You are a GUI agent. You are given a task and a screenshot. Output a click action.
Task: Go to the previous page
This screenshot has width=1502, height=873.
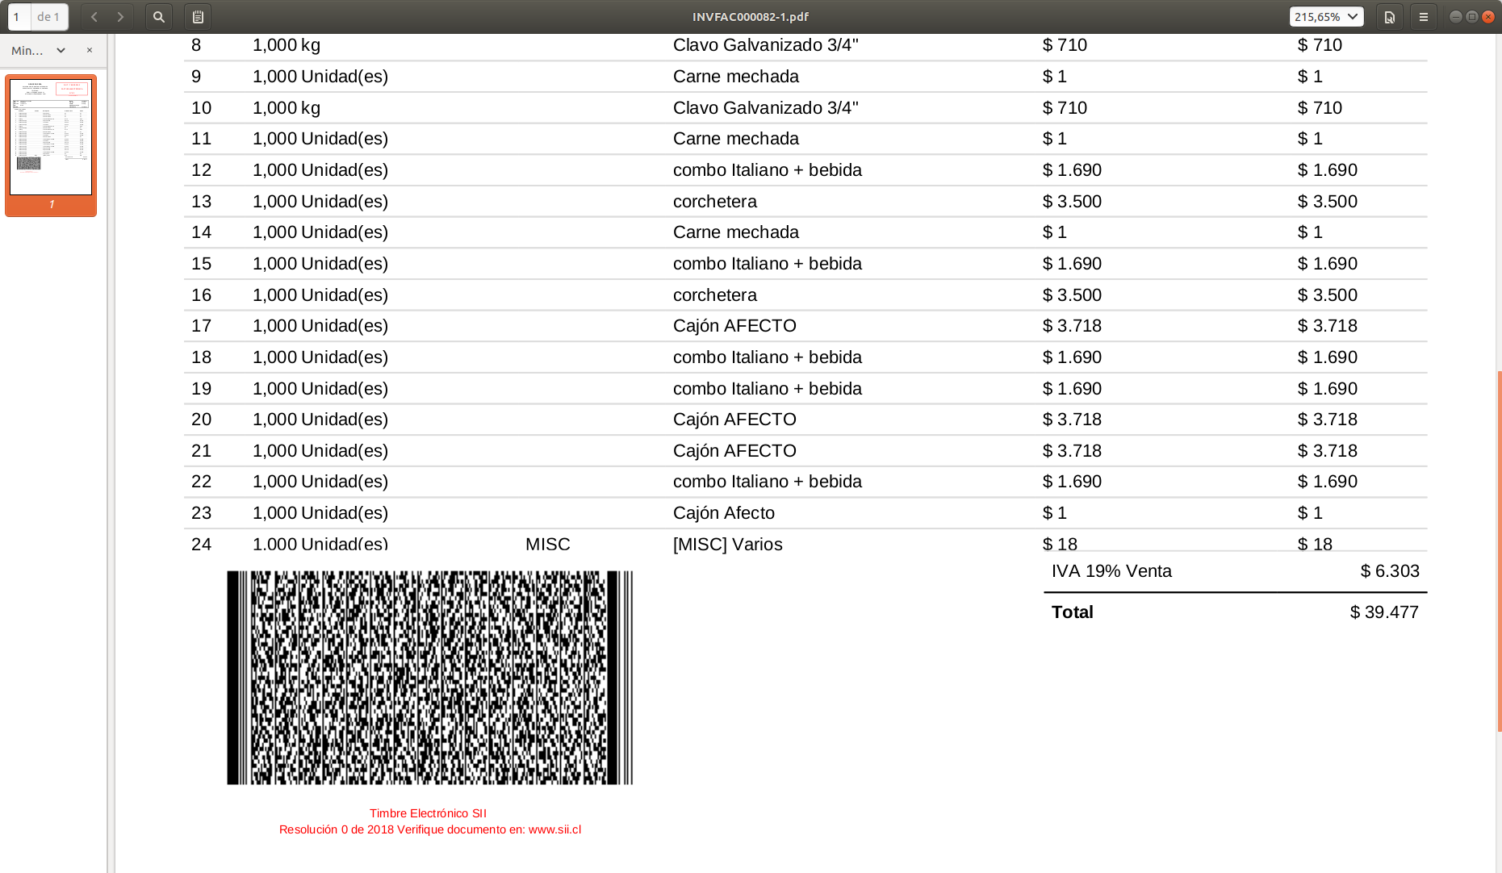coord(94,16)
